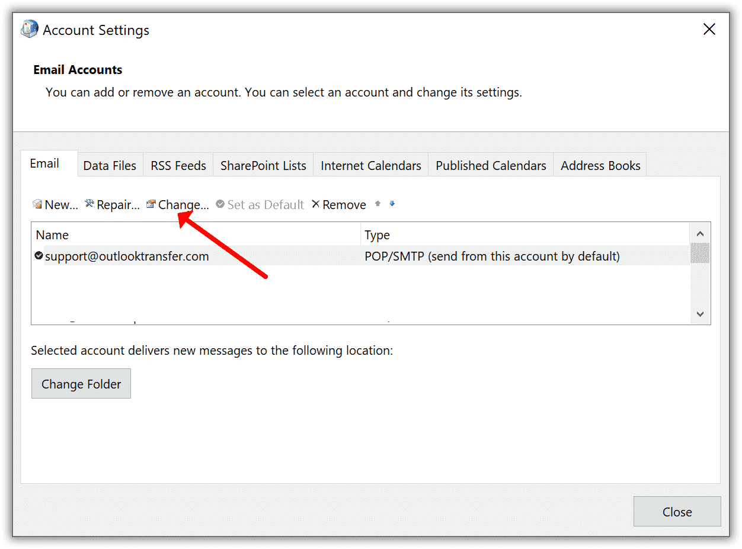Open the RSS Feeds tab
Screen dimensions: 742x549
pos(178,165)
